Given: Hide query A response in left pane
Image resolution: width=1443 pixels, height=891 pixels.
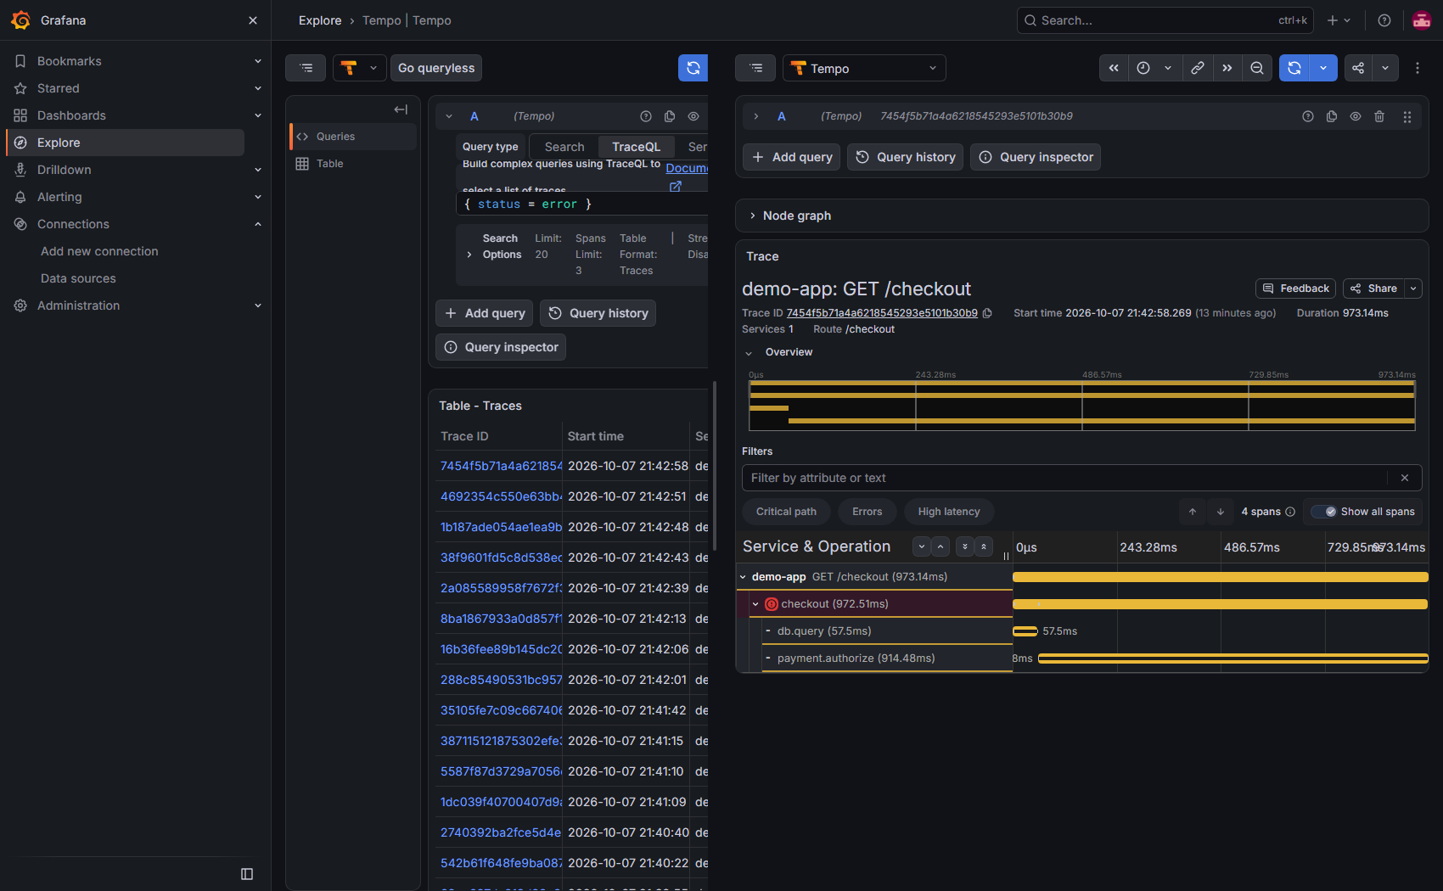Looking at the screenshot, I should pos(693,116).
